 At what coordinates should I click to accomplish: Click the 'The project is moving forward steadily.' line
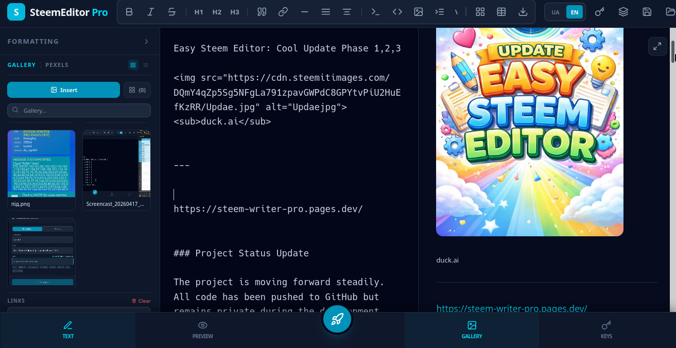coord(279,282)
